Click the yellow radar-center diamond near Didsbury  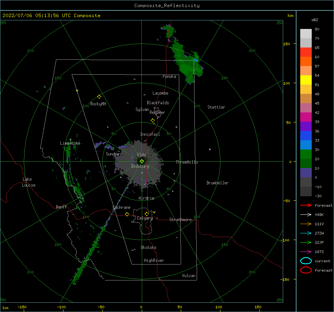coord(142,161)
